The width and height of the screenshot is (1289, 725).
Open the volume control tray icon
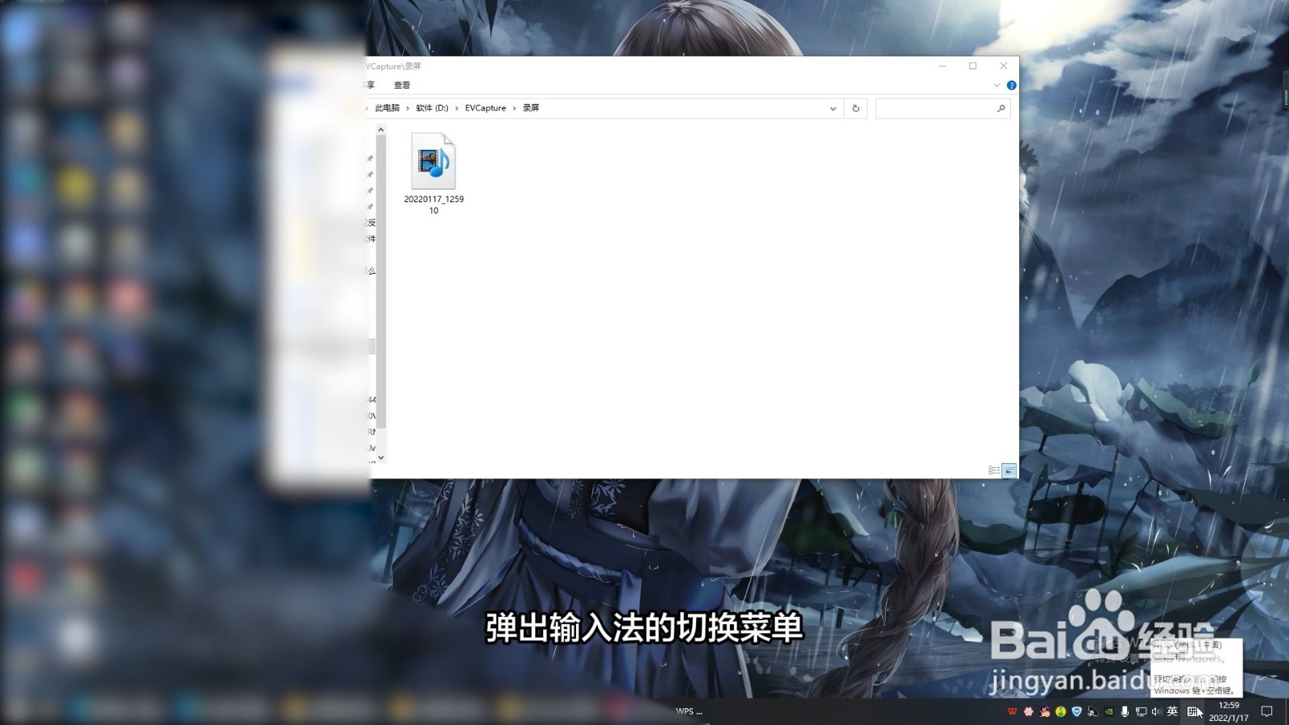coord(1157,711)
